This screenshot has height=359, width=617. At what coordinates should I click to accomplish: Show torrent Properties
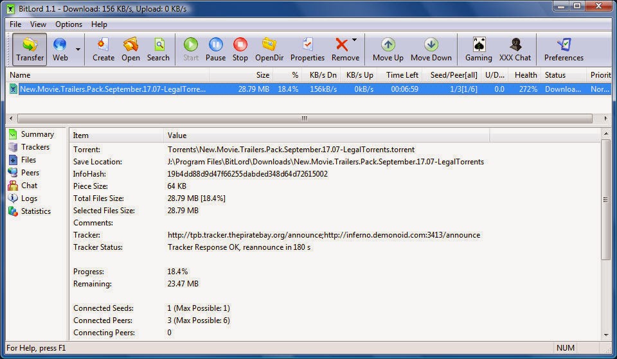[307, 49]
